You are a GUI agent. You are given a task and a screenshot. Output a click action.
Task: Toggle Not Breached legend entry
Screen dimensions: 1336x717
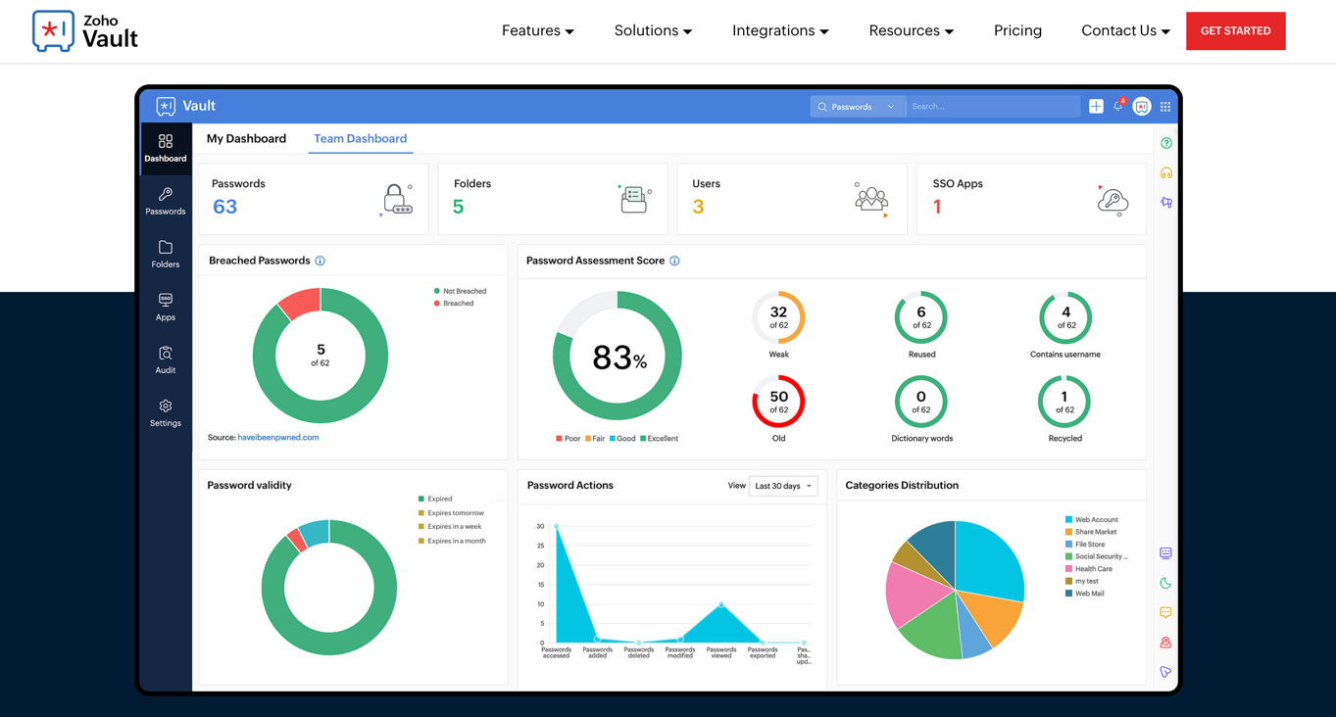tap(460, 291)
